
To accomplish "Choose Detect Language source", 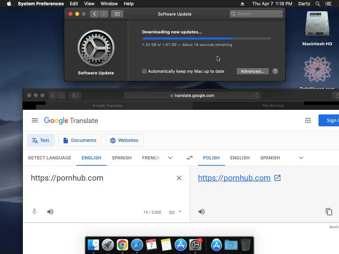I will pyautogui.click(x=50, y=158).
